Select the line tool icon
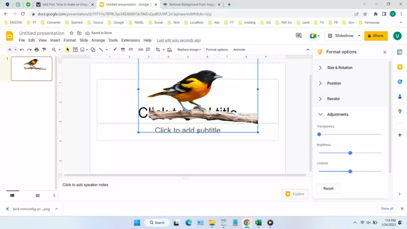The width and height of the screenshot is (407, 229). pyautogui.click(x=101, y=50)
